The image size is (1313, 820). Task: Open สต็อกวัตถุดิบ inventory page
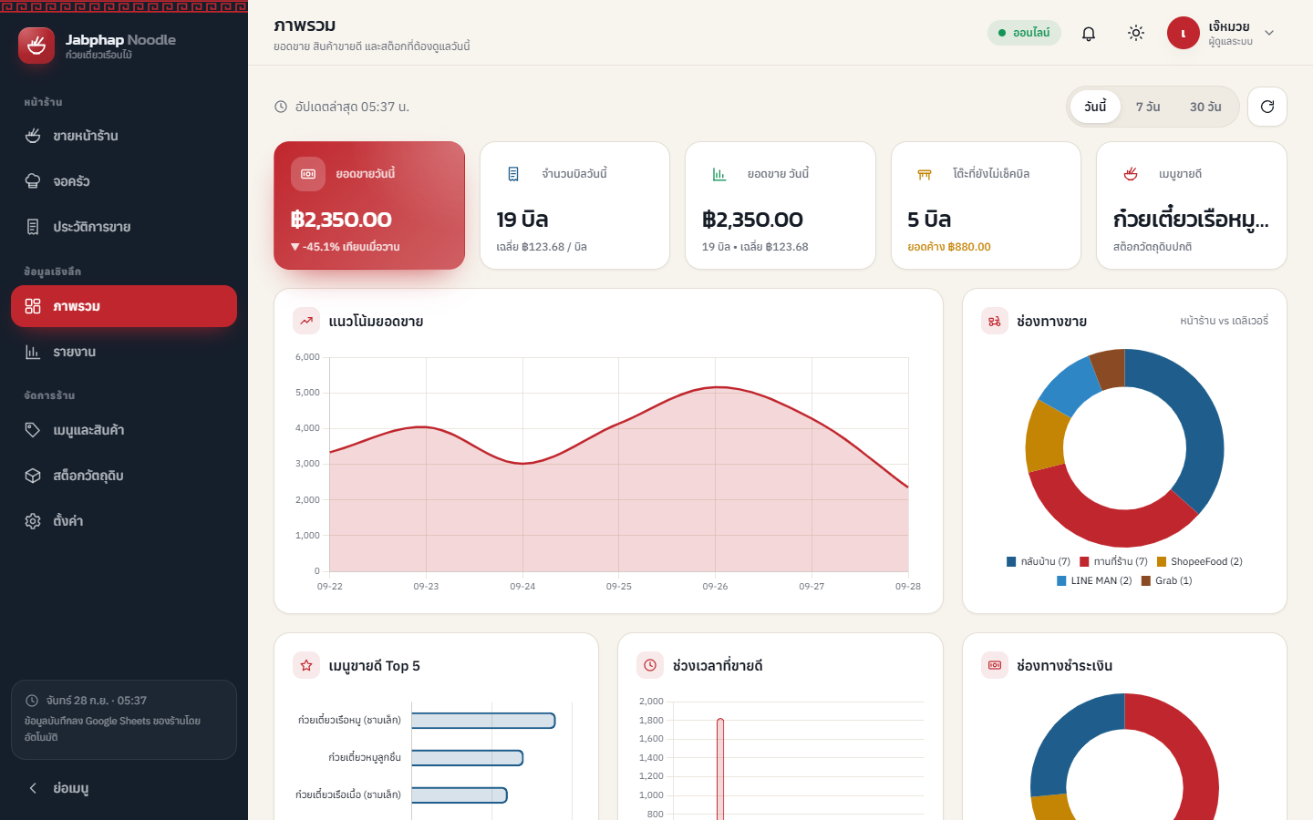click(124, 476)
